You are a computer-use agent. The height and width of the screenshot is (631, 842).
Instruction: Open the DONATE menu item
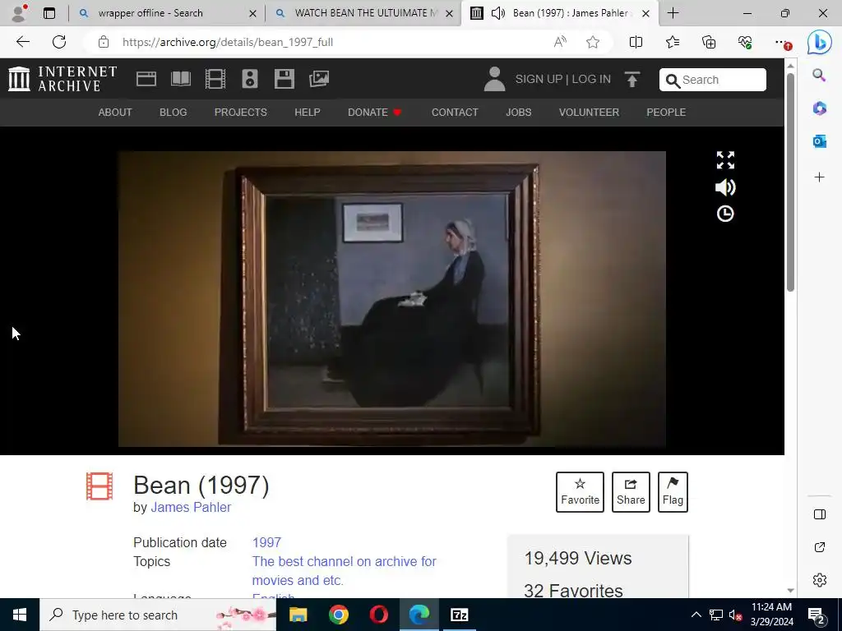pos(375,112)
